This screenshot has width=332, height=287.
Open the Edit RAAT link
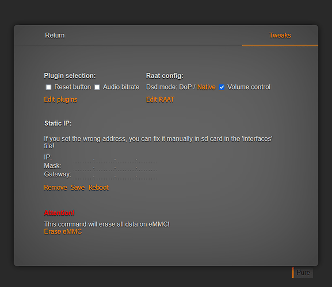pyautogui.click(x=161, y=99)
